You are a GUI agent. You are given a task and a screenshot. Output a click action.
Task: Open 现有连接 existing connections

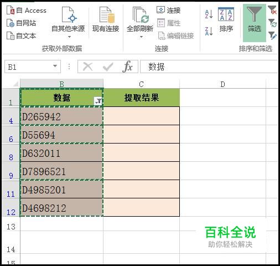pyautogui.click(x=106, y=19)
